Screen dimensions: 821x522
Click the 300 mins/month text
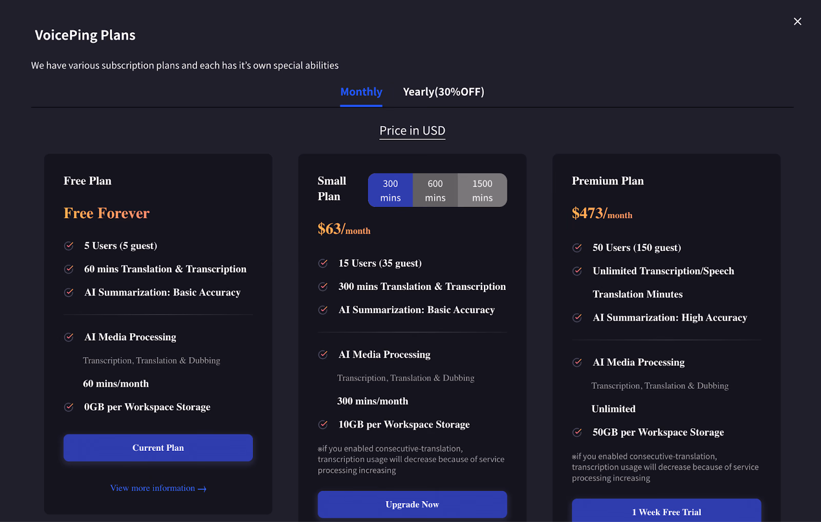(373, 401)
